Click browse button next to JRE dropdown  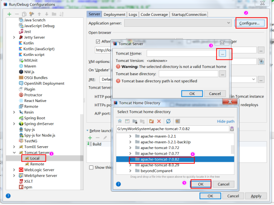[x=261, y=80]
